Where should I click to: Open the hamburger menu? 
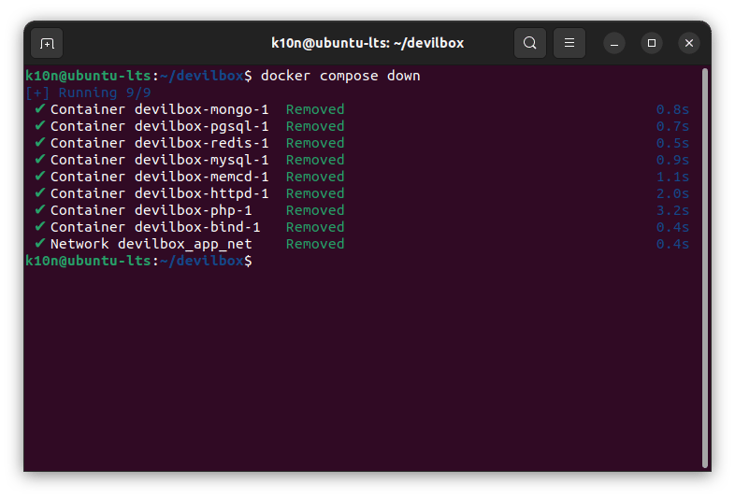click(569, 43)
